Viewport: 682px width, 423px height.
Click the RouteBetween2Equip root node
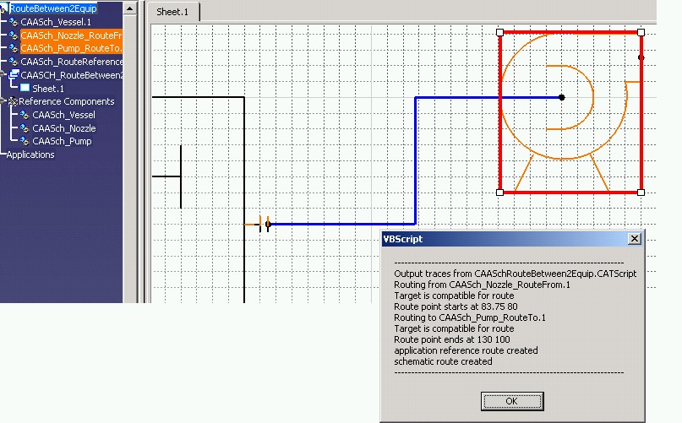pos(52,8)
